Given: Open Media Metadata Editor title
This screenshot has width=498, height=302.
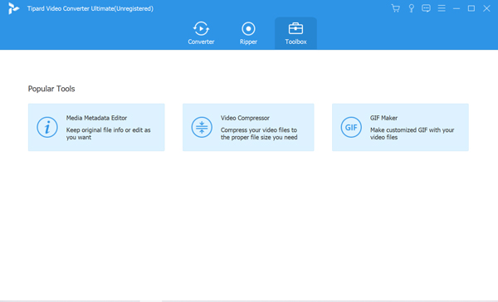Looking at the screenshot, I should (96, 118).
